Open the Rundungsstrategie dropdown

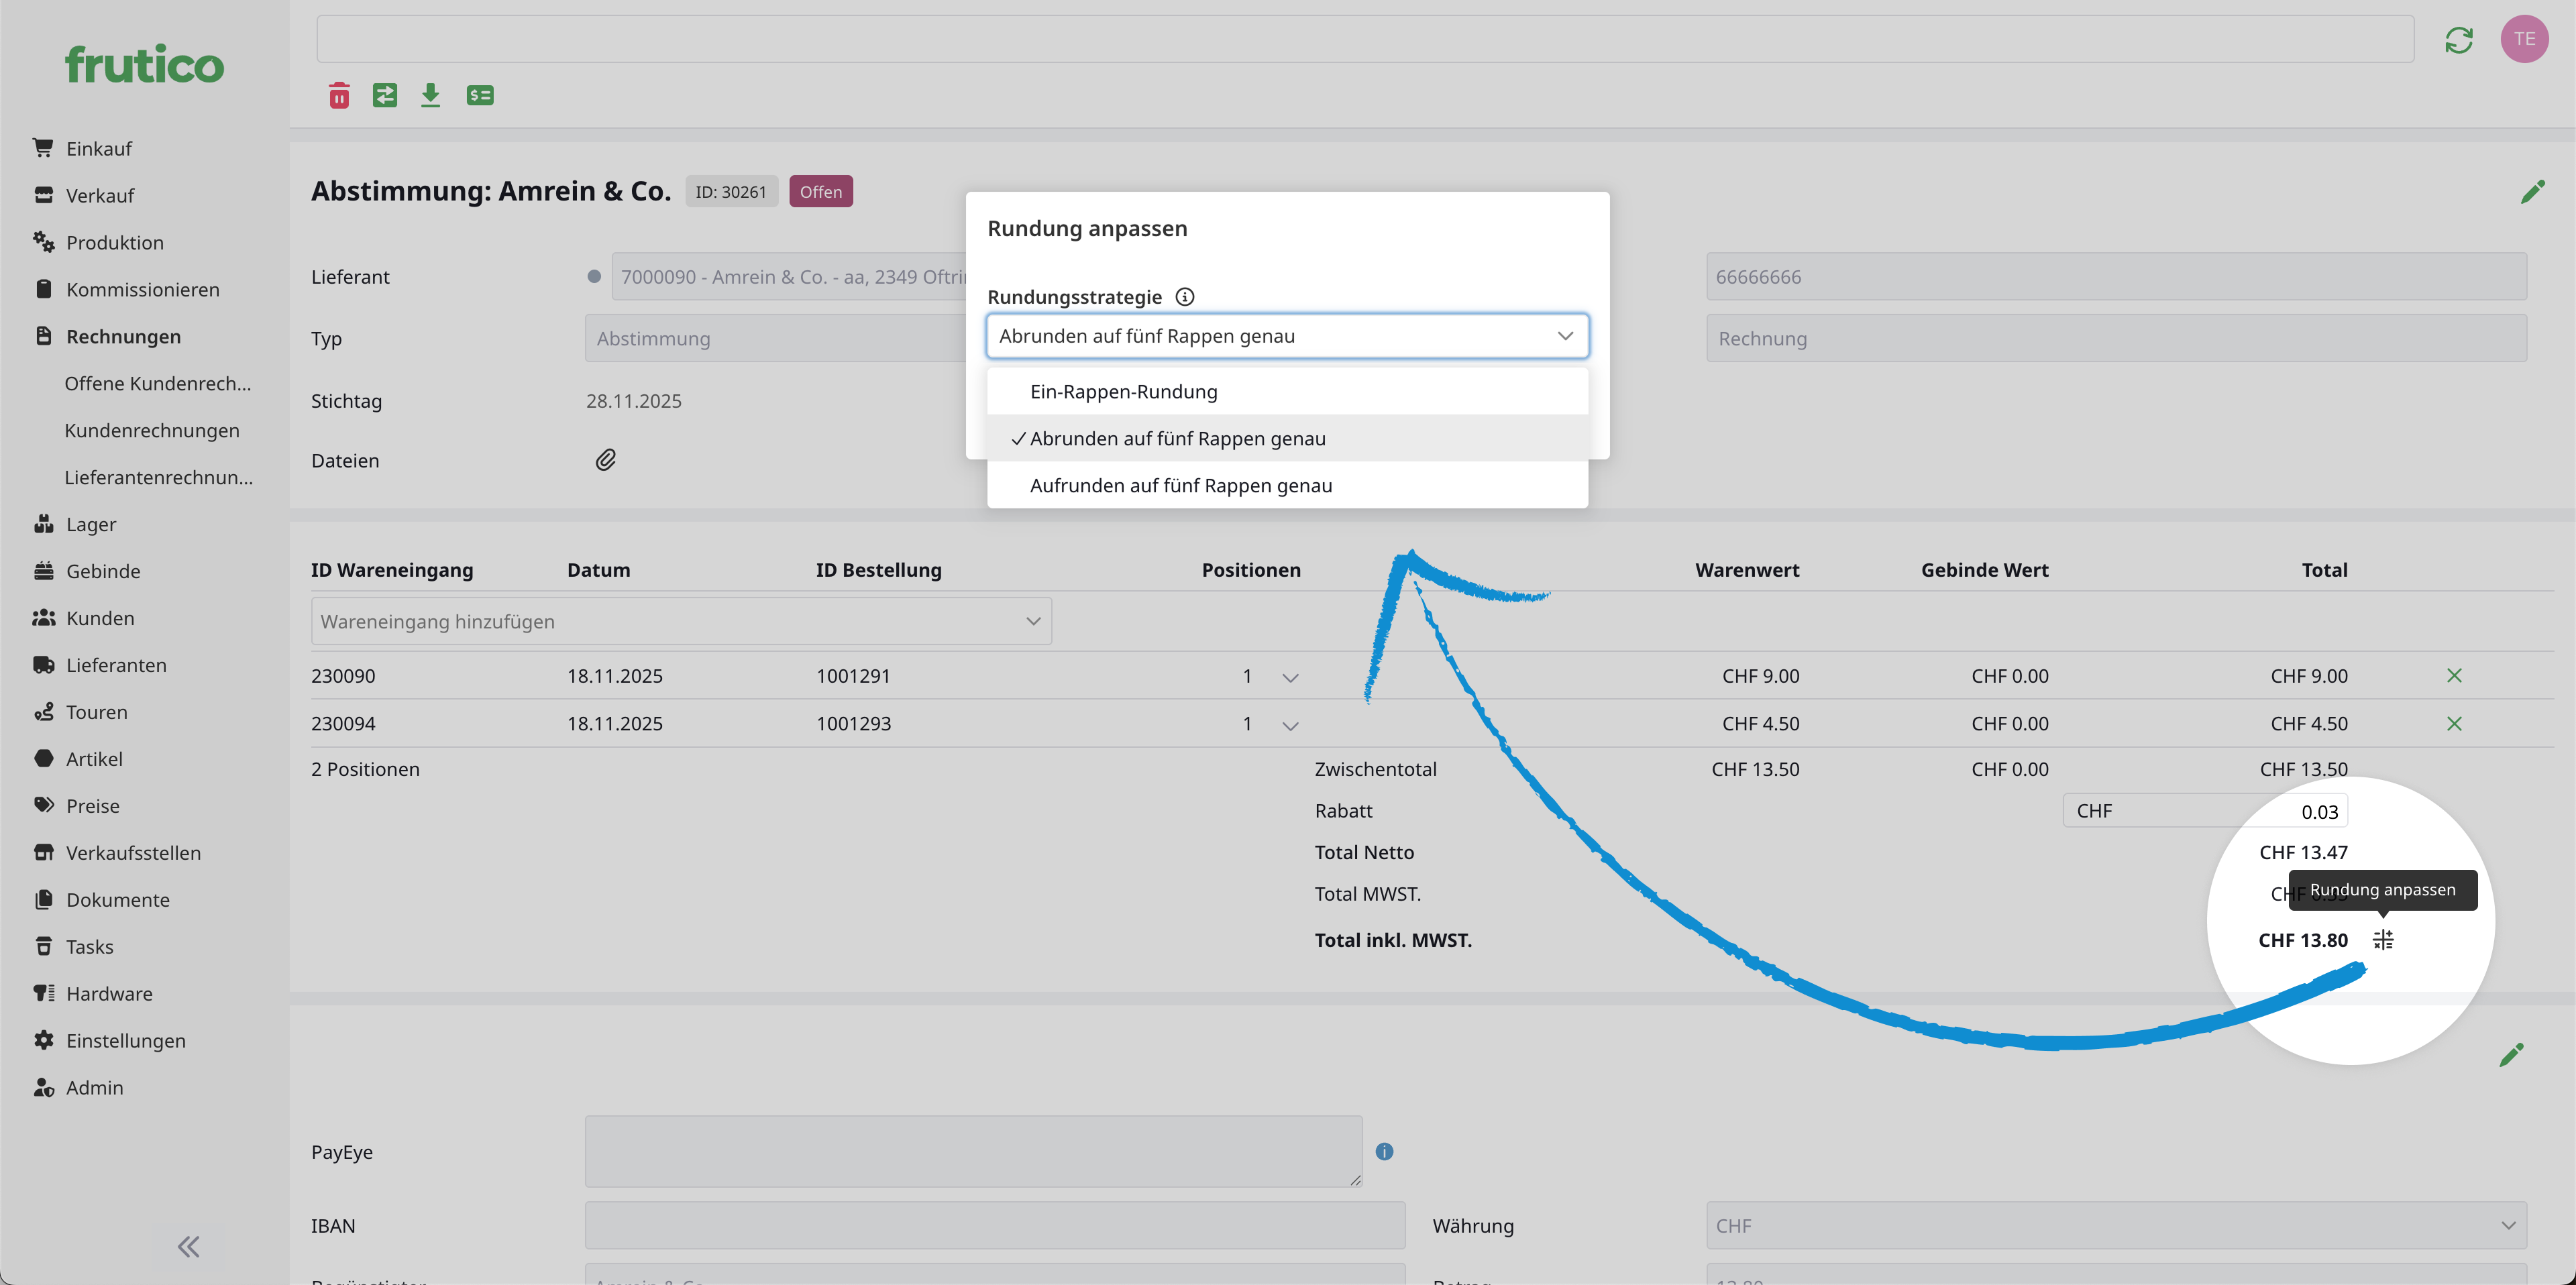pos(1287,336)
